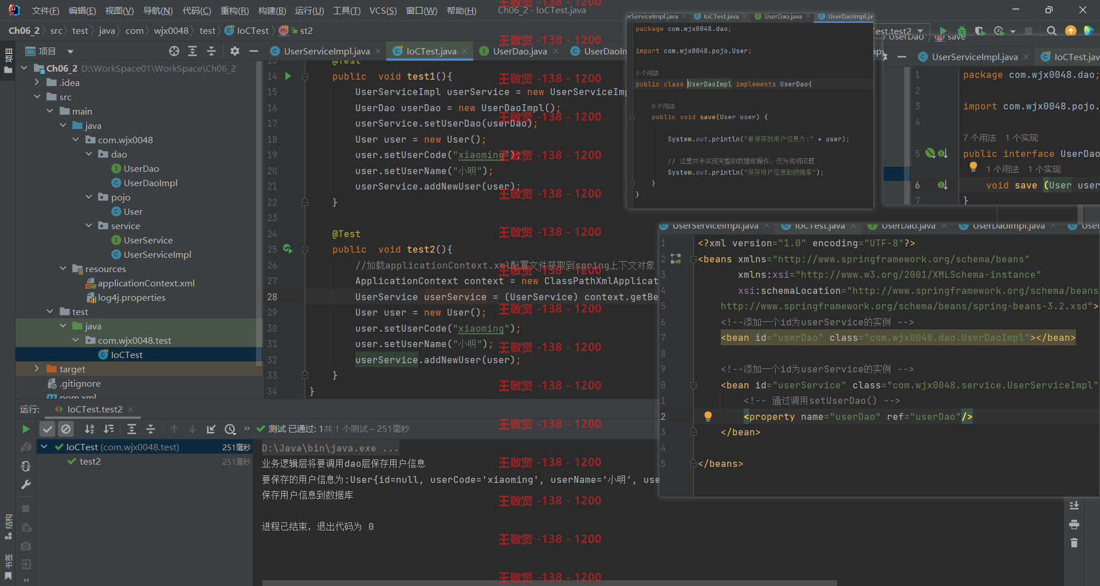Image resolution: width=1100 pixels, height=586 pixels.
Task: Click D:\Java\bin\java.exe command line in console
Action: point(330,448)
